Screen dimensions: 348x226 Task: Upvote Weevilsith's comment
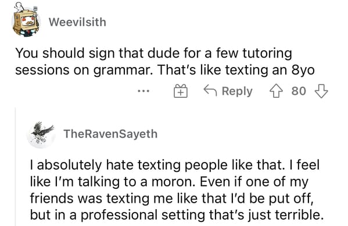click(276, 91)
